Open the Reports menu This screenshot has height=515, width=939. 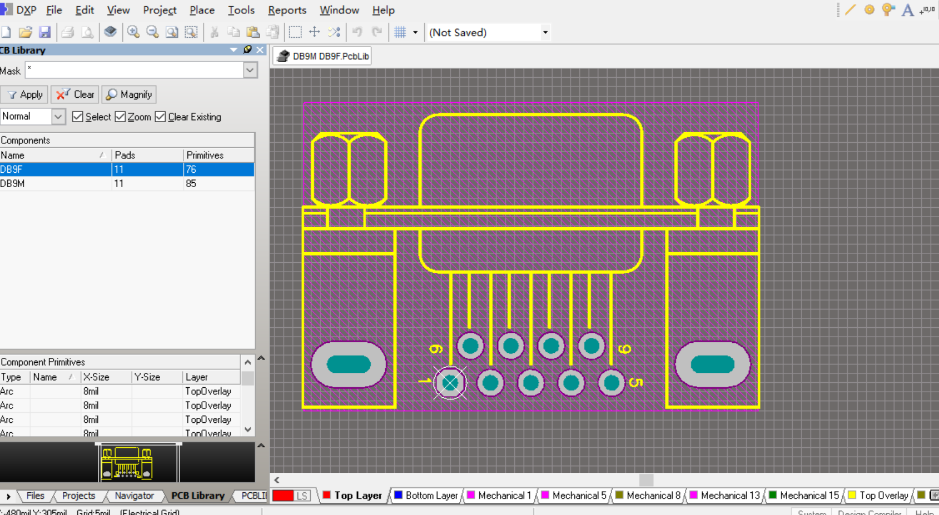(287, 10)
